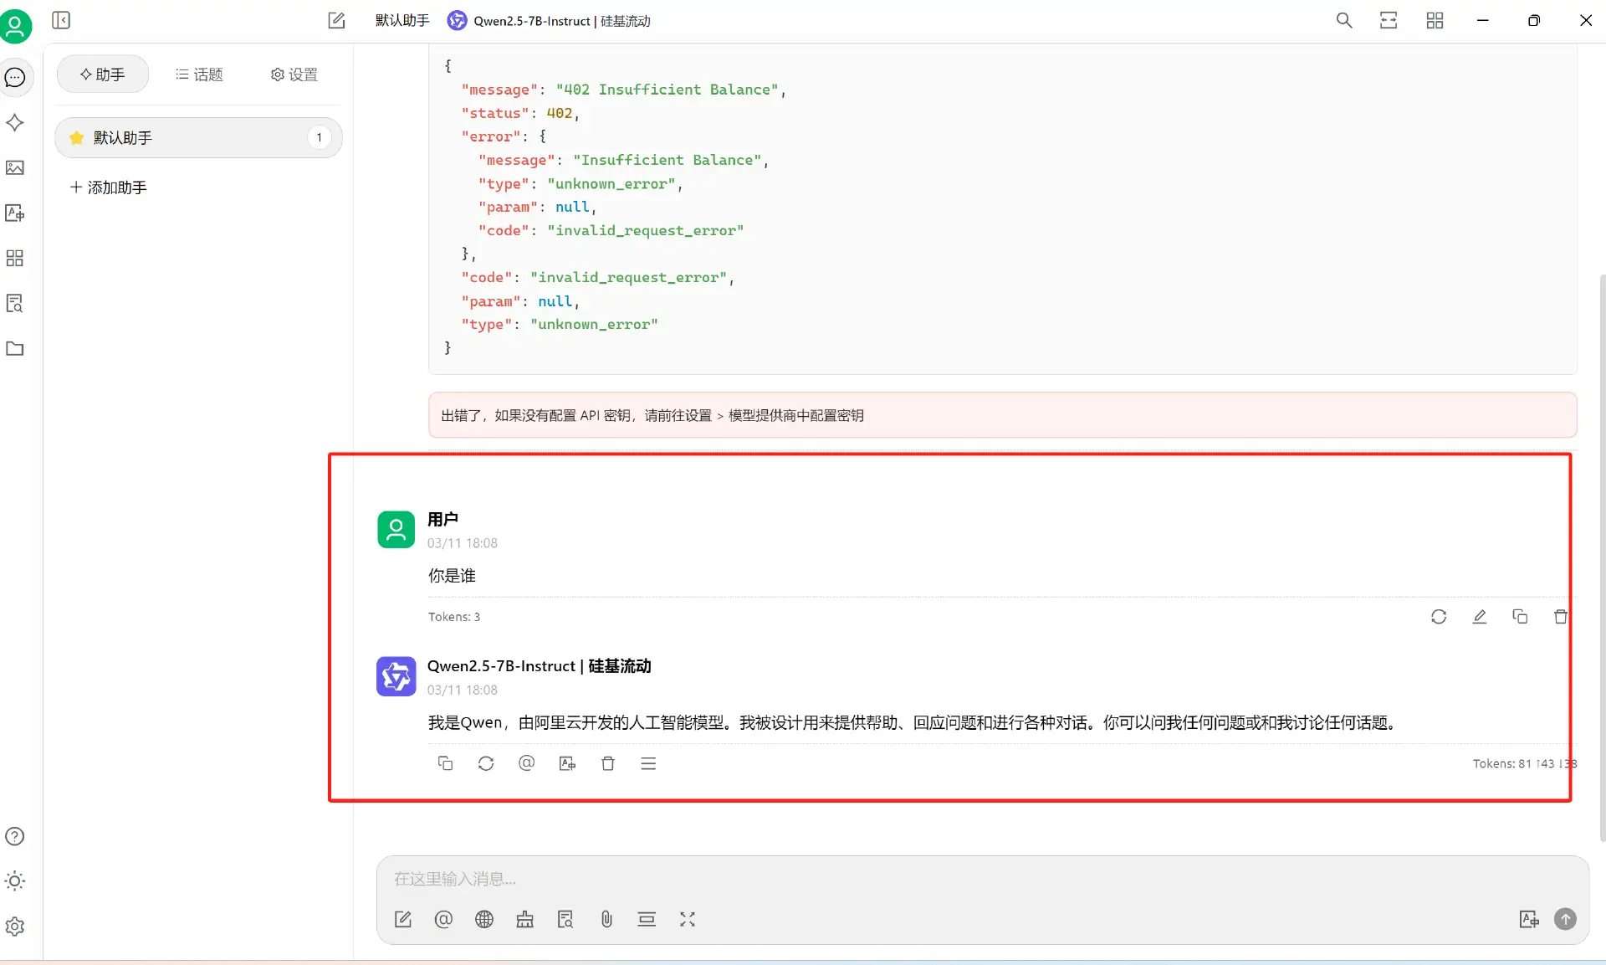Open the user avatar profile
The width and height of the screenshot is (1606, 965).
[x=16, y=26]
